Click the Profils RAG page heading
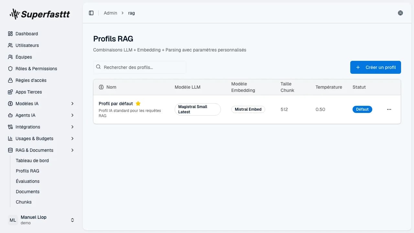 point(113,39)
